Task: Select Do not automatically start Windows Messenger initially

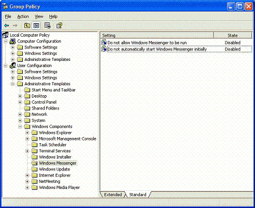Action: [x=157, y=49]
